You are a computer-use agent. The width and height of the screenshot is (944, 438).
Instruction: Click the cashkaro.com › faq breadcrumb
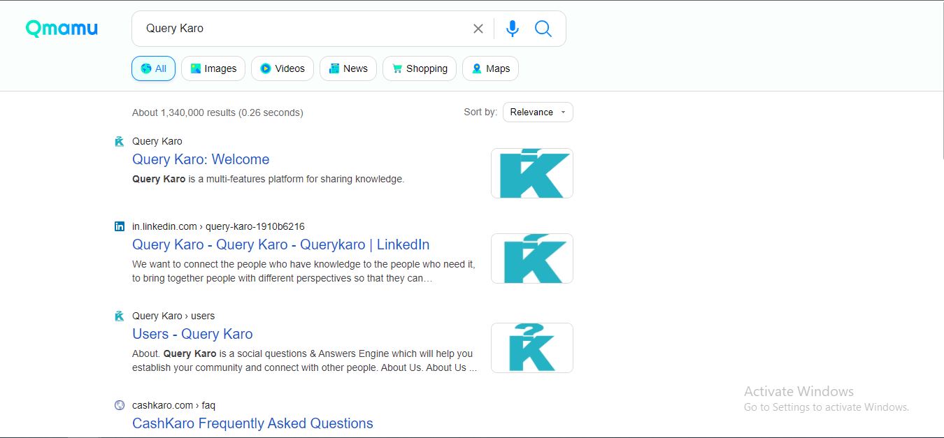click(174, 405)
